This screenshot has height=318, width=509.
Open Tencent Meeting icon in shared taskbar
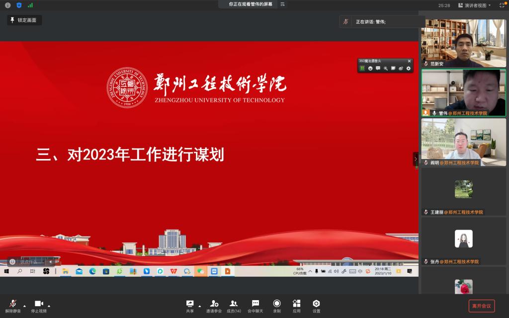(x=214, y=271)
